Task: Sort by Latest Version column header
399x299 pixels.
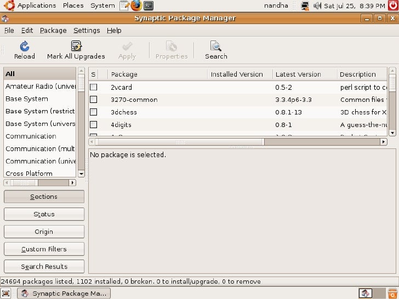Action: click(x=305, y=74)
